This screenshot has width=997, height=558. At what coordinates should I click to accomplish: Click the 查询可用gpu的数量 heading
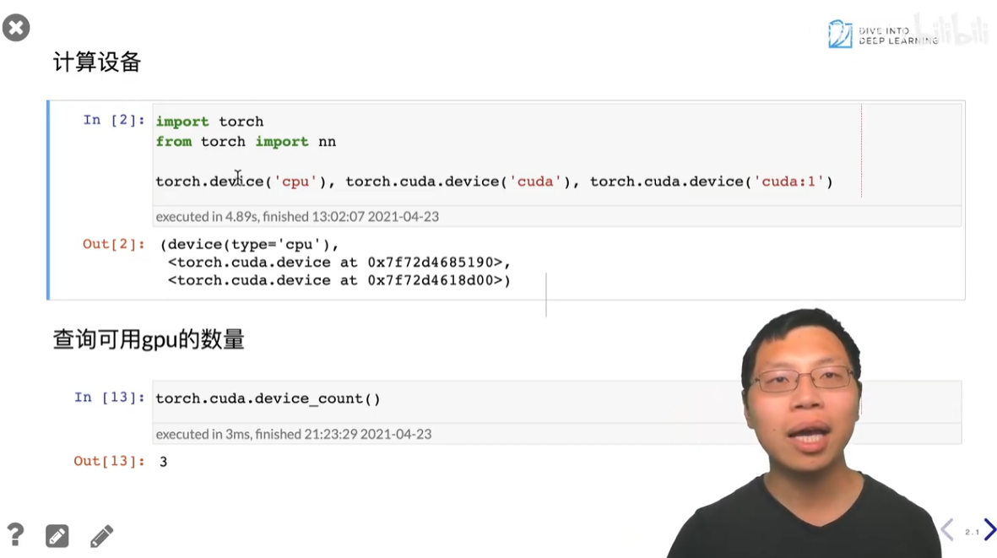148,339
